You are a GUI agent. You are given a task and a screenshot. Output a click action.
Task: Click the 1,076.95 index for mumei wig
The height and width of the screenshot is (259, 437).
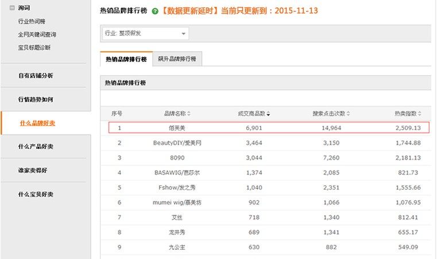tap(408, 202)
